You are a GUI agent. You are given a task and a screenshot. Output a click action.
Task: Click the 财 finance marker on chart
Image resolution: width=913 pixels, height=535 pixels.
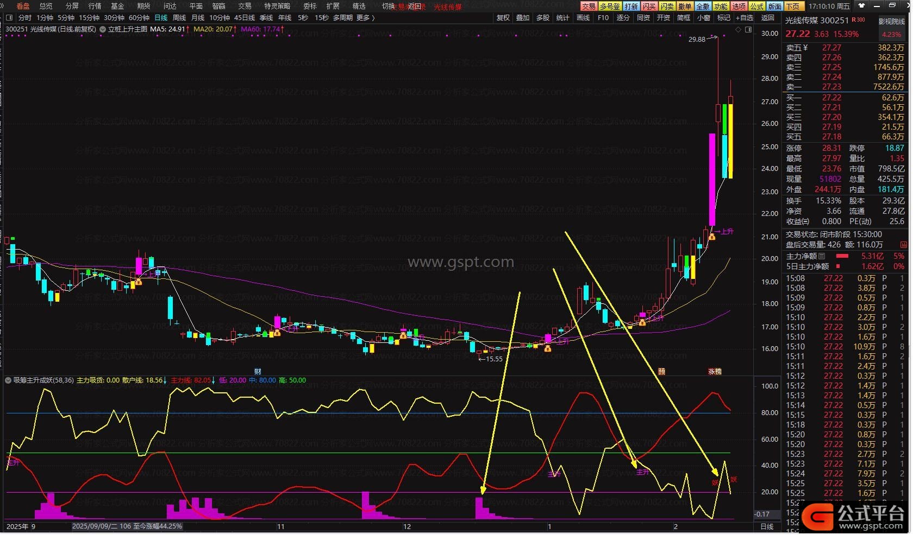point(258,372)
